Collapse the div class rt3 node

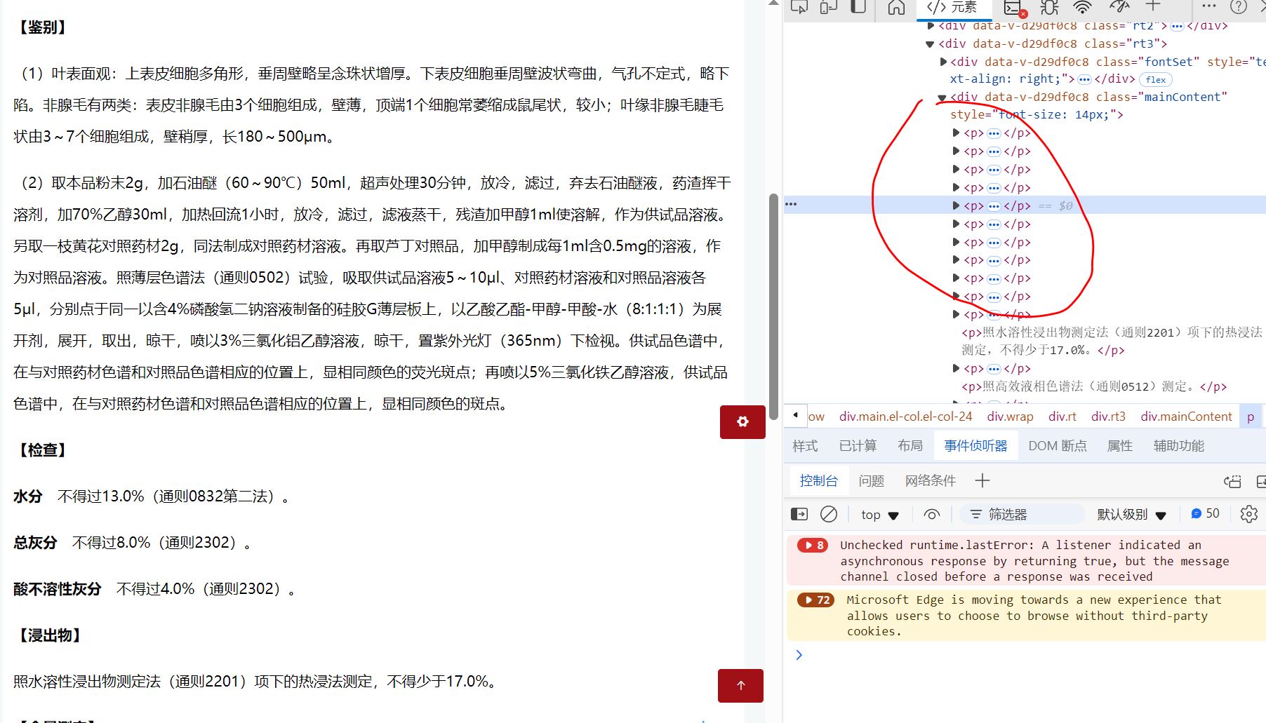point(930,43)
